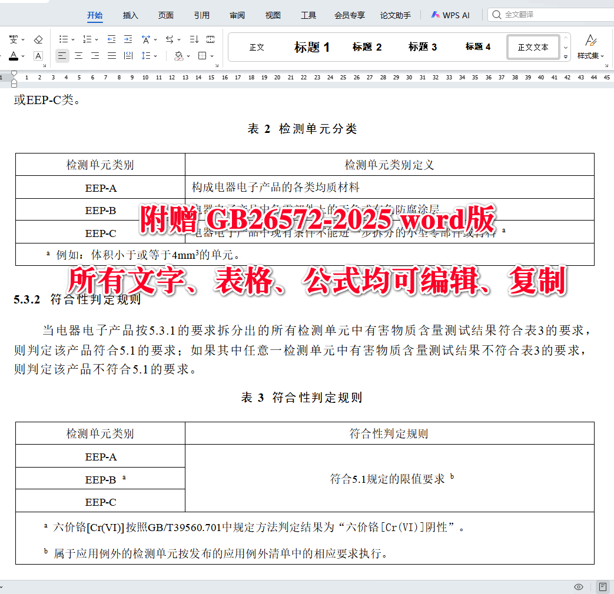Open the 视图 tab
This screenshot has height=594, width=614.
(273, 15)
